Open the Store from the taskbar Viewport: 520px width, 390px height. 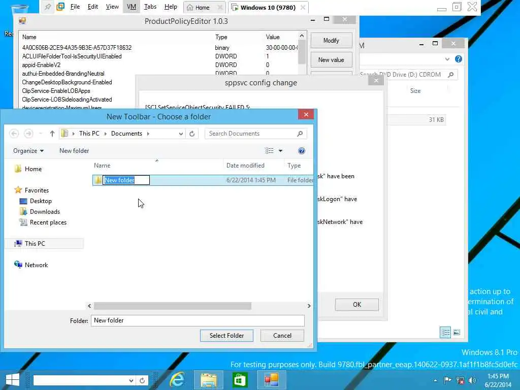240,380
